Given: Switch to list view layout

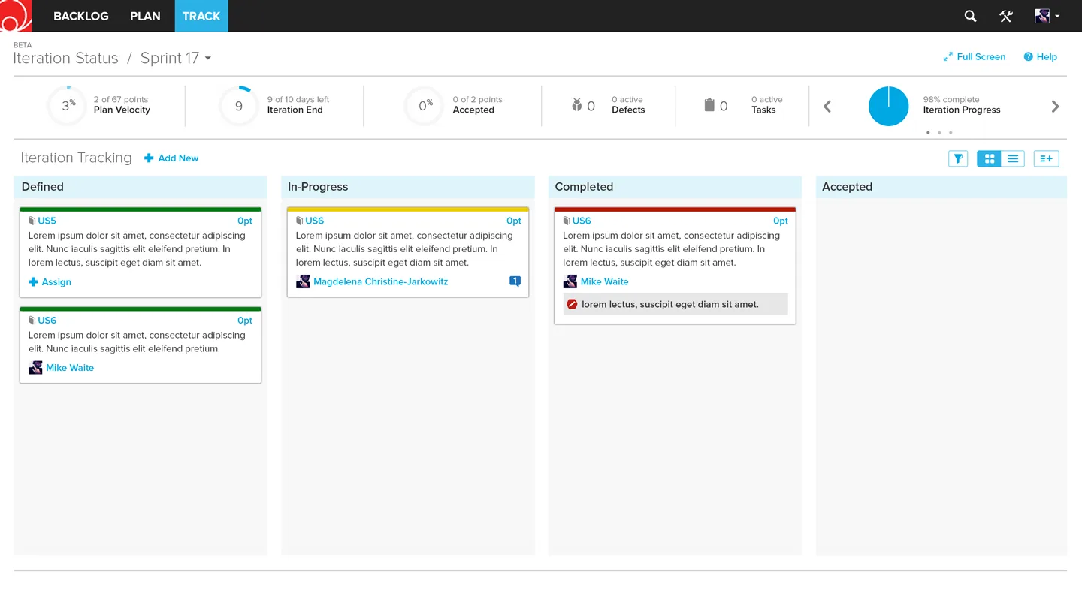Looking at the screenshot, I should click(x=1013, y=158).
